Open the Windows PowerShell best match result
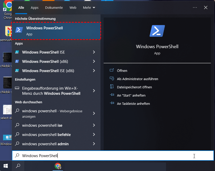Screen dimensions: 215x171 [56, 31]
